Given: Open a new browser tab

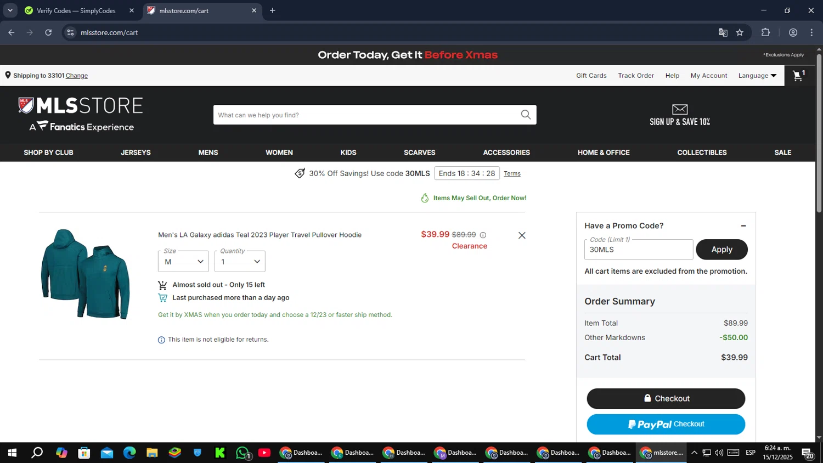Looking at the screenshot, I should coord(273,10).
